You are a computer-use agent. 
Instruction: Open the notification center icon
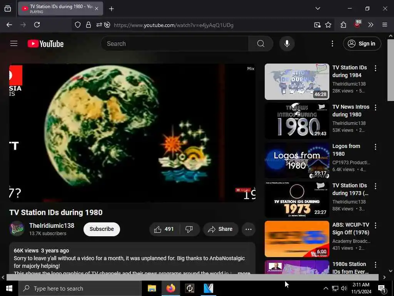(x=382, y=289)
